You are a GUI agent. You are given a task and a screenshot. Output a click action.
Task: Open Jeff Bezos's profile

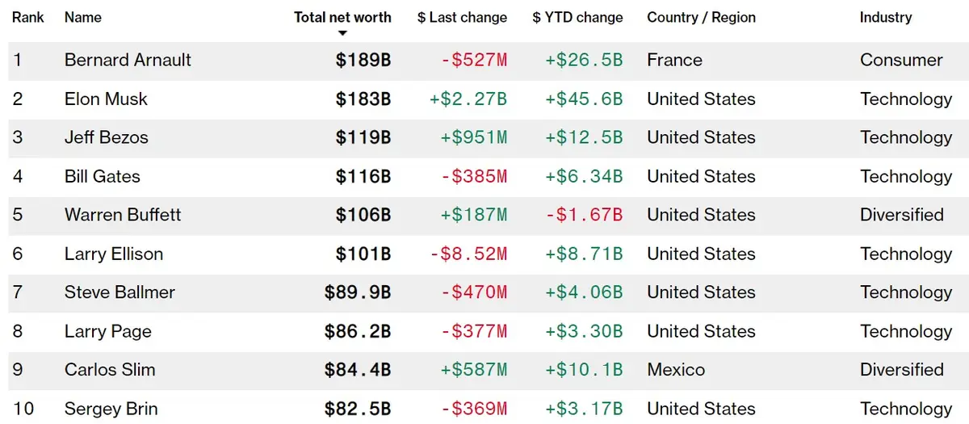(x=107, y=137)
